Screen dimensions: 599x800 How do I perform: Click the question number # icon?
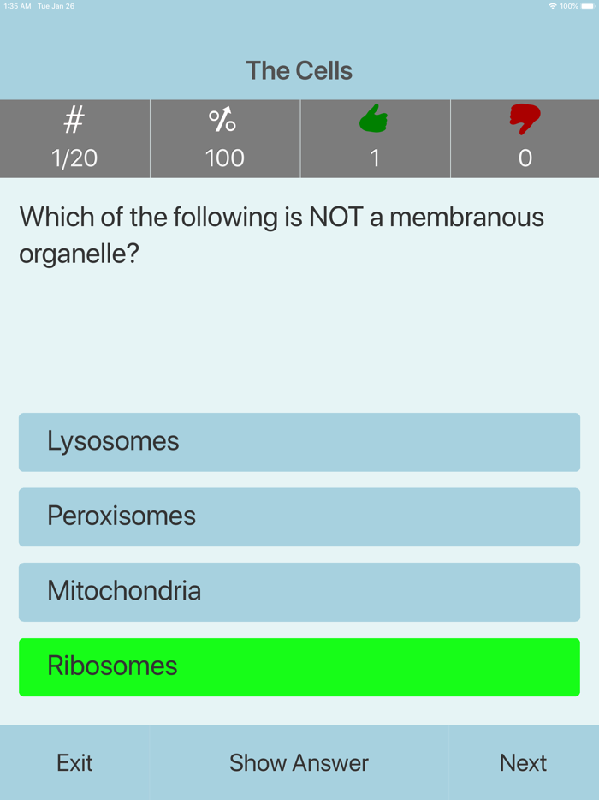tap(74, 119)
